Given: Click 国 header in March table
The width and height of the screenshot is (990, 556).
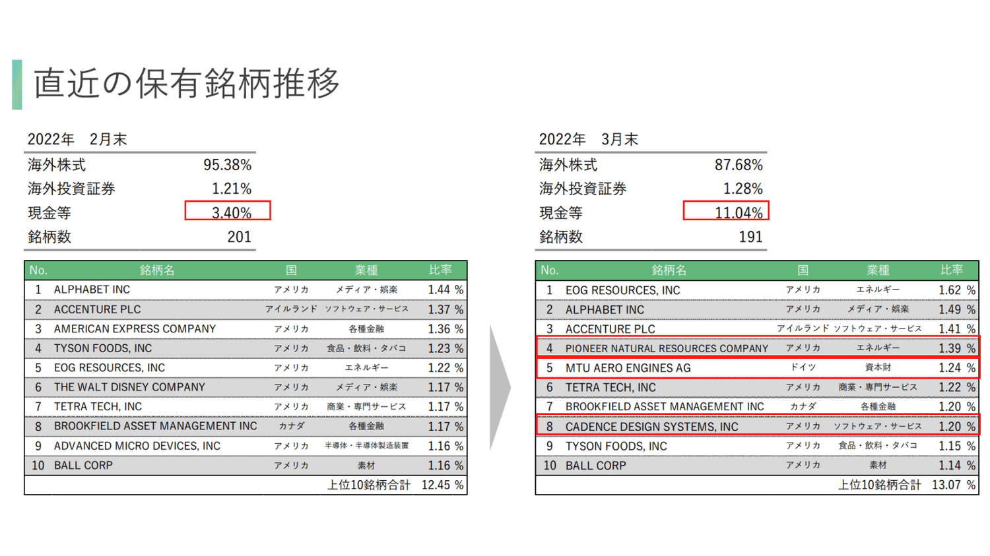Looking at the screenshot, I should (x=803, y=270).
